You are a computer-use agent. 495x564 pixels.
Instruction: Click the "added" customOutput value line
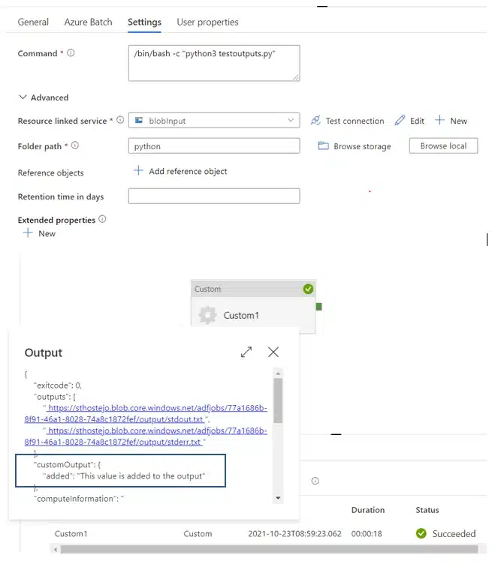coord(124,476)
